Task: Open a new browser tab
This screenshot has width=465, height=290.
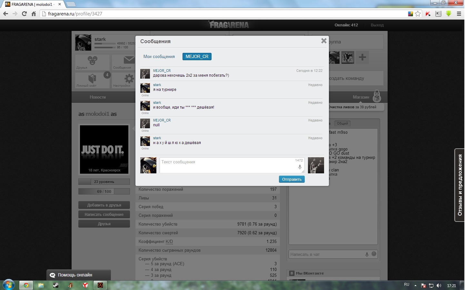Action: (71, 4)
